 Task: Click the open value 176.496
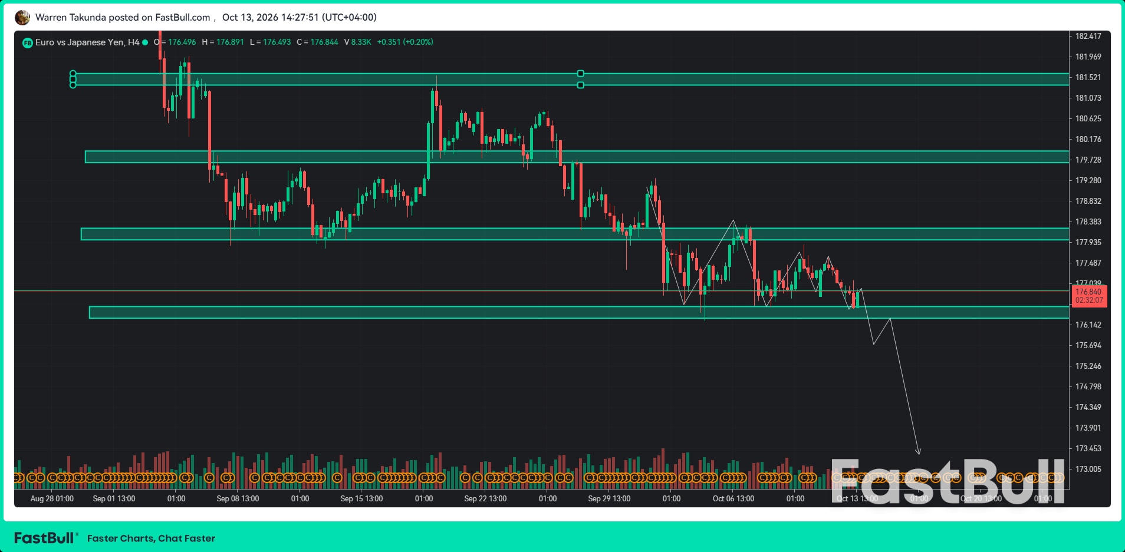tap(182, 42)
